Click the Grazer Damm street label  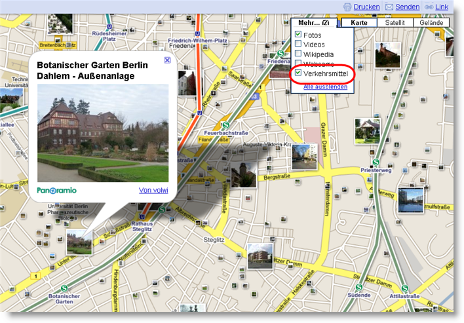point(324,140)
